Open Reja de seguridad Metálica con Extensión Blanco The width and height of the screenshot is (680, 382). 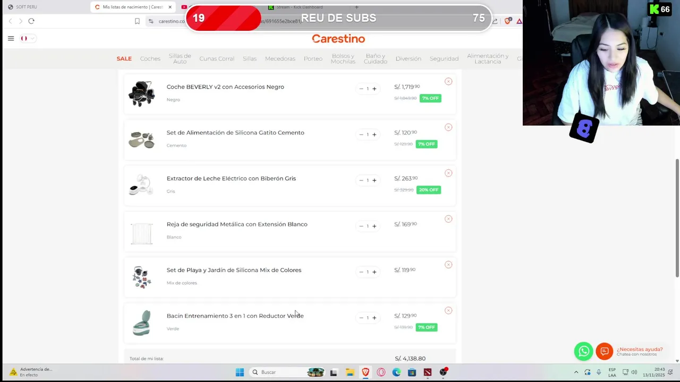237,224
